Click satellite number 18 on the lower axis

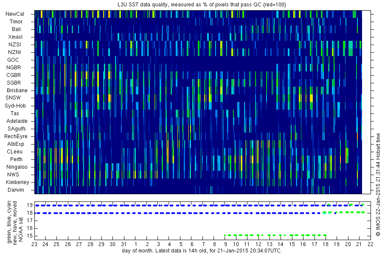click(30, 213)
